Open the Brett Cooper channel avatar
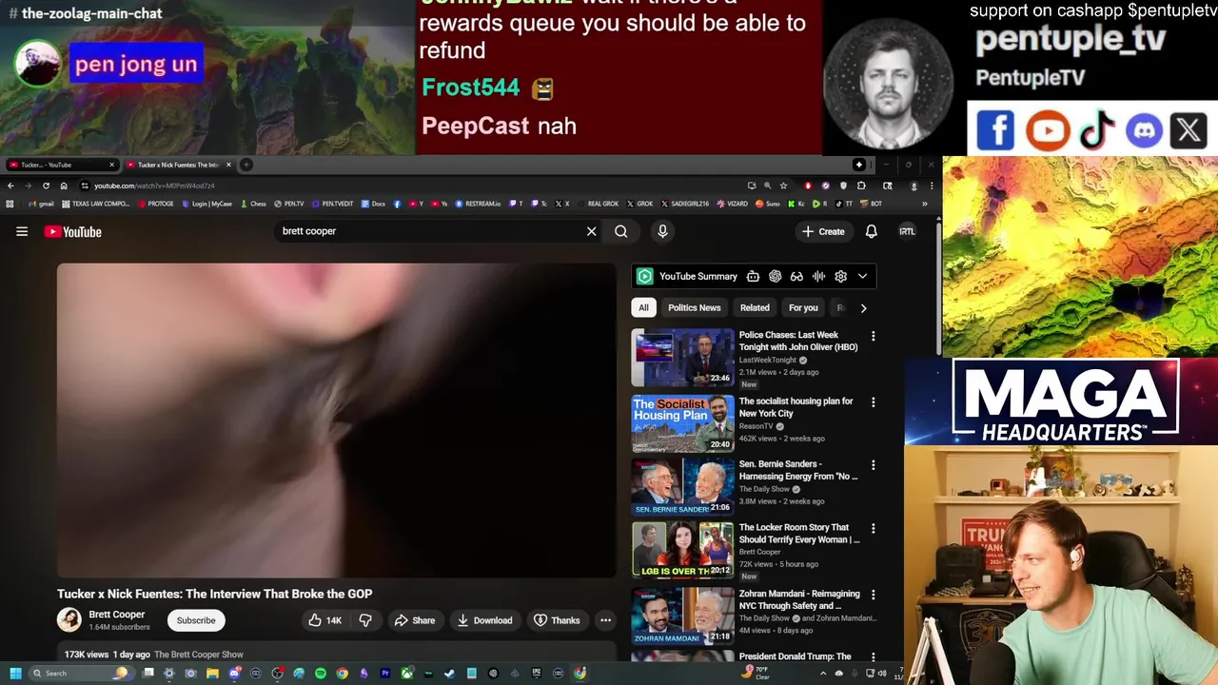The image size is (1218, 685). tap(69, 620)
